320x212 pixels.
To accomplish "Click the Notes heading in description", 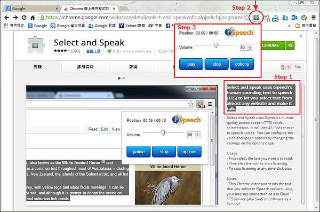I will pyautogui.click(x=231, y=178).
